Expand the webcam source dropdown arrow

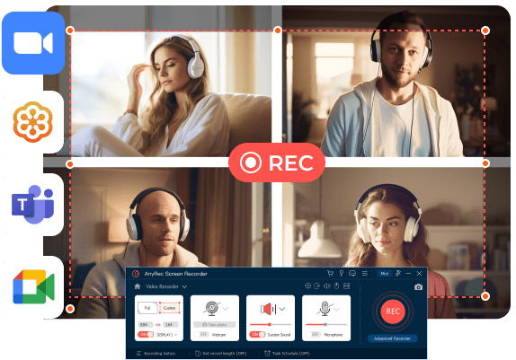tap(226, 309)
